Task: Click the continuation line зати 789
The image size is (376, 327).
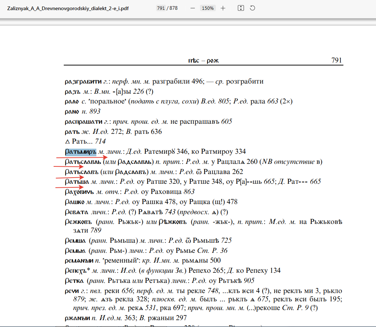Action: click(87, 230)
